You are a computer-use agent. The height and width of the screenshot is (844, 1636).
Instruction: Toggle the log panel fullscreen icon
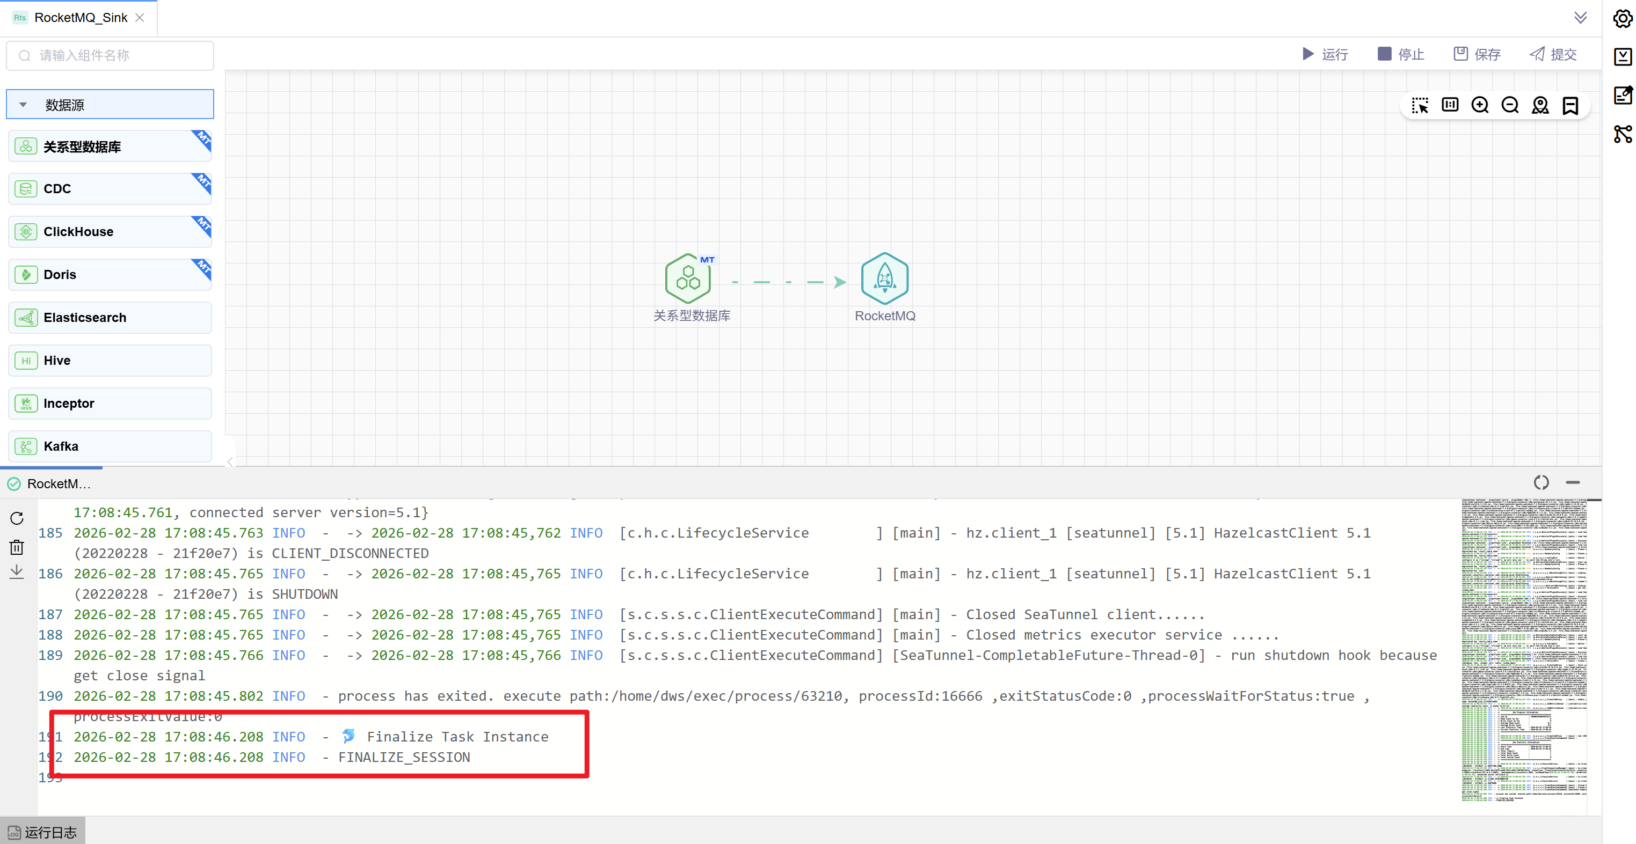(x=1541, y=483)
